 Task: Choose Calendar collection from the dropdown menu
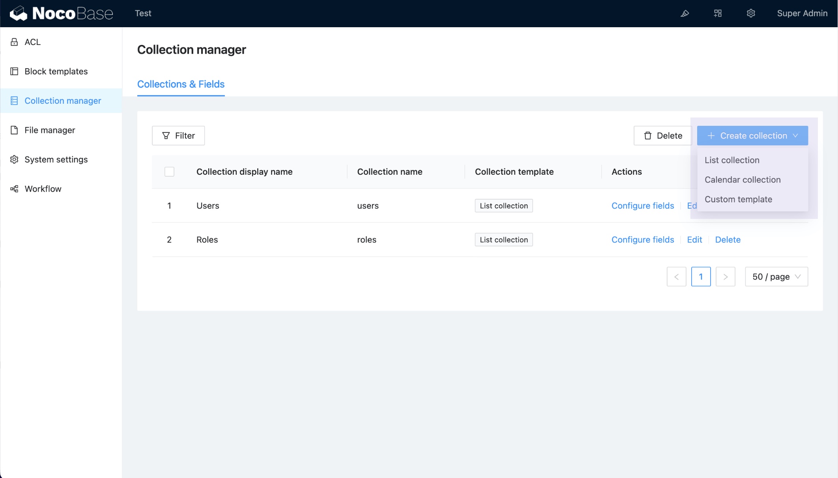pyautogui.click(x=743, y=180)
